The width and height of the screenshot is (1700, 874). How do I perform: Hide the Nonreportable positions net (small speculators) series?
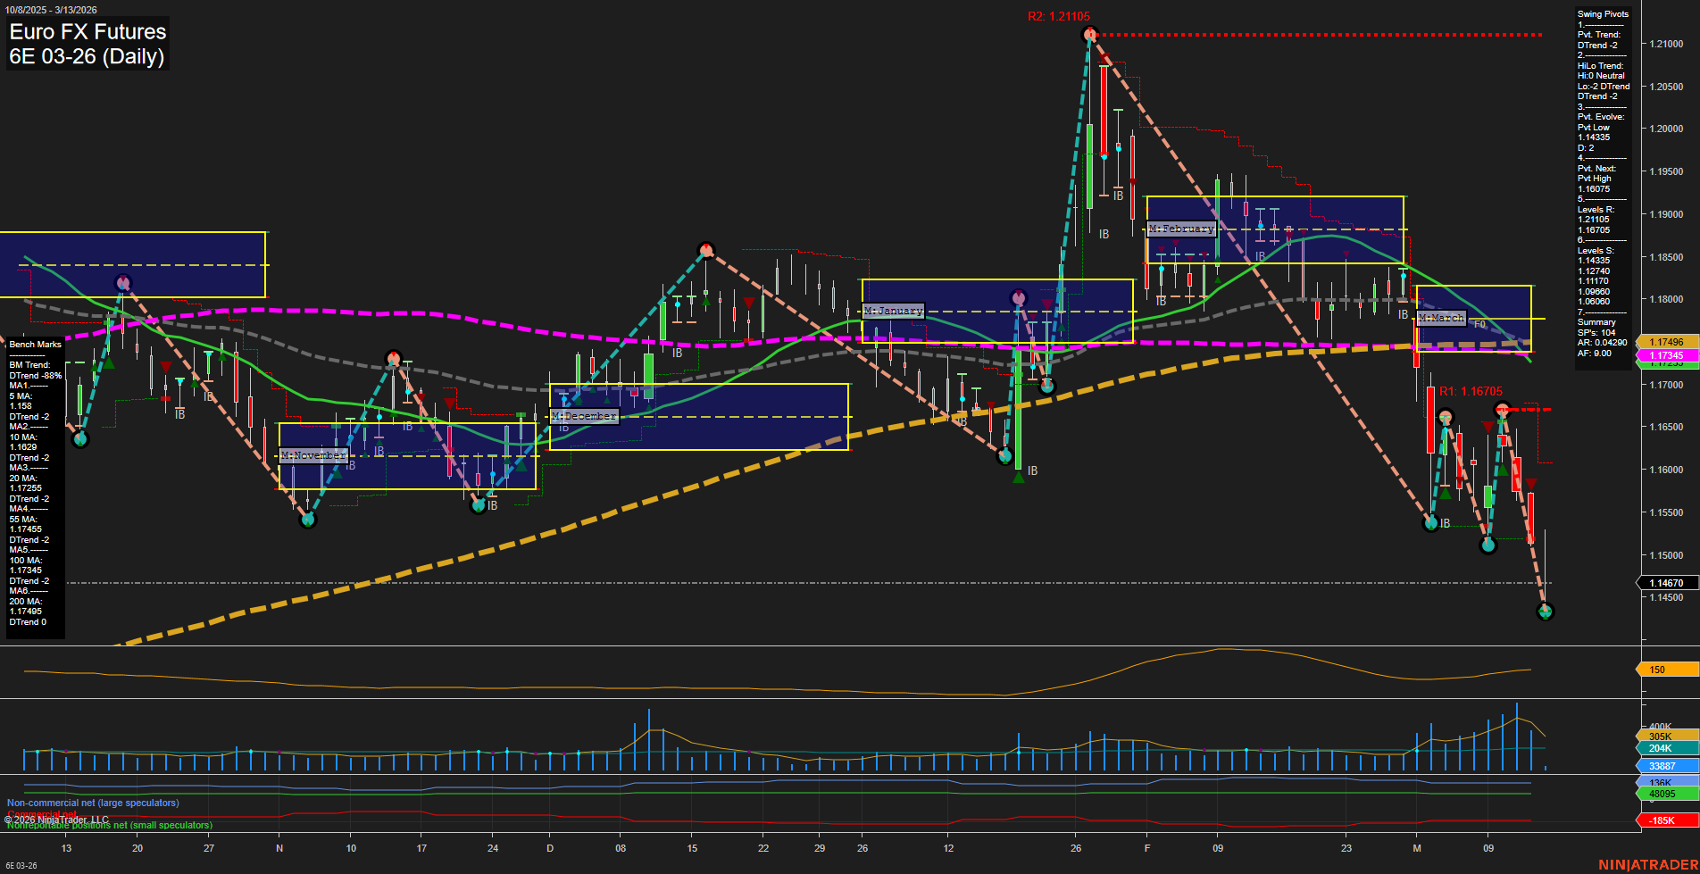coord(110,825)
